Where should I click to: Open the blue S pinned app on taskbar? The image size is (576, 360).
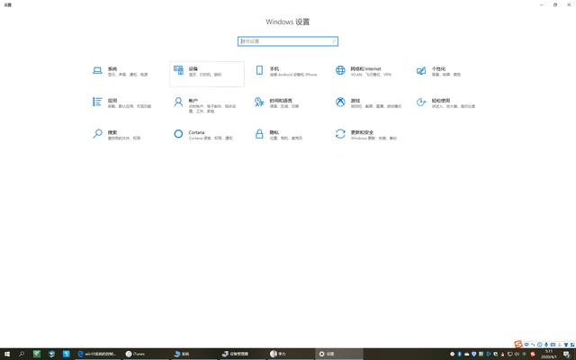[x=66, y=354]
